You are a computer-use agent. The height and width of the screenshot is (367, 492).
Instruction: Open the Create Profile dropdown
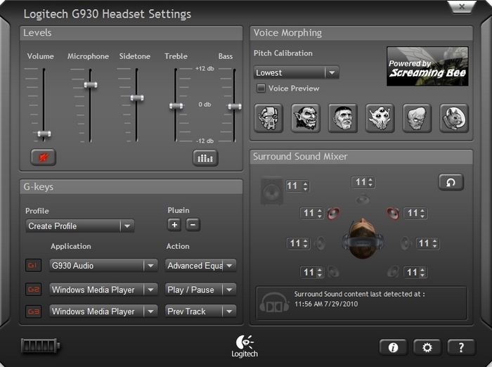click(80, 226)
